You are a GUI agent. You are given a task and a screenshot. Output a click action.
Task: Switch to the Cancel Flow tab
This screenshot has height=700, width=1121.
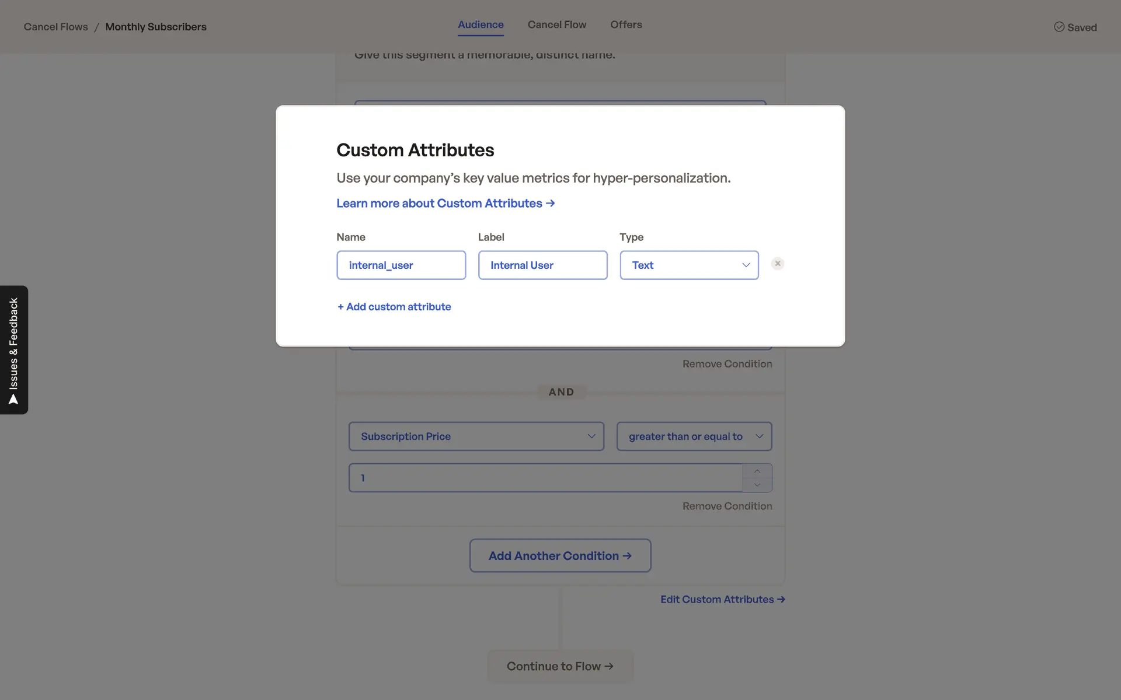click(x=556, y=25)
